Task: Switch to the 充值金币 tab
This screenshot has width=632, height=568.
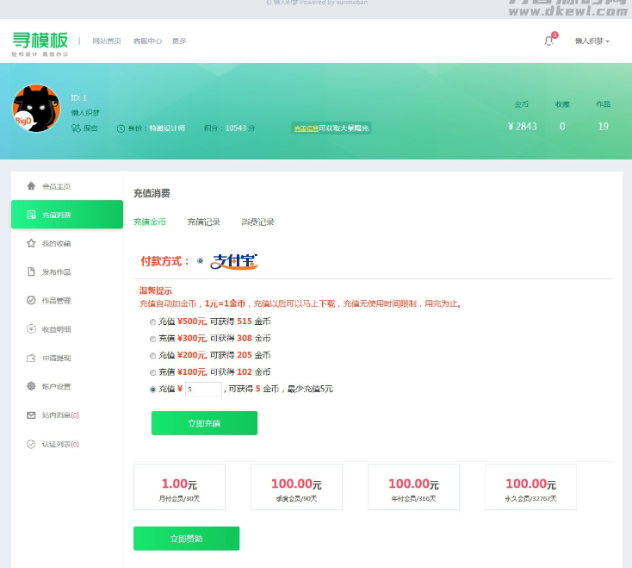Action: (x=150, y=222)
